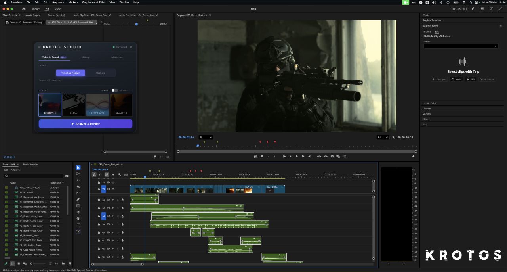Image resolution: width=507 pixels, height=272 pixels.
Task: Mute audio track A7
Action: (113, 208)
